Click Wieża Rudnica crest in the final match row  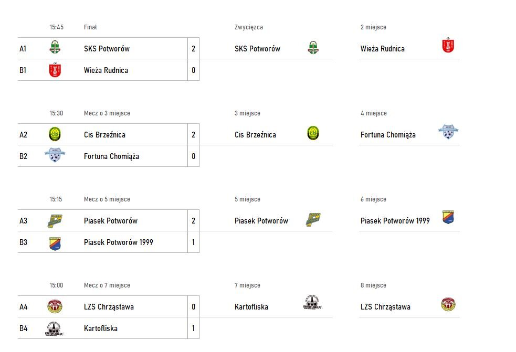pyautogui.click(x=55, y=70)
